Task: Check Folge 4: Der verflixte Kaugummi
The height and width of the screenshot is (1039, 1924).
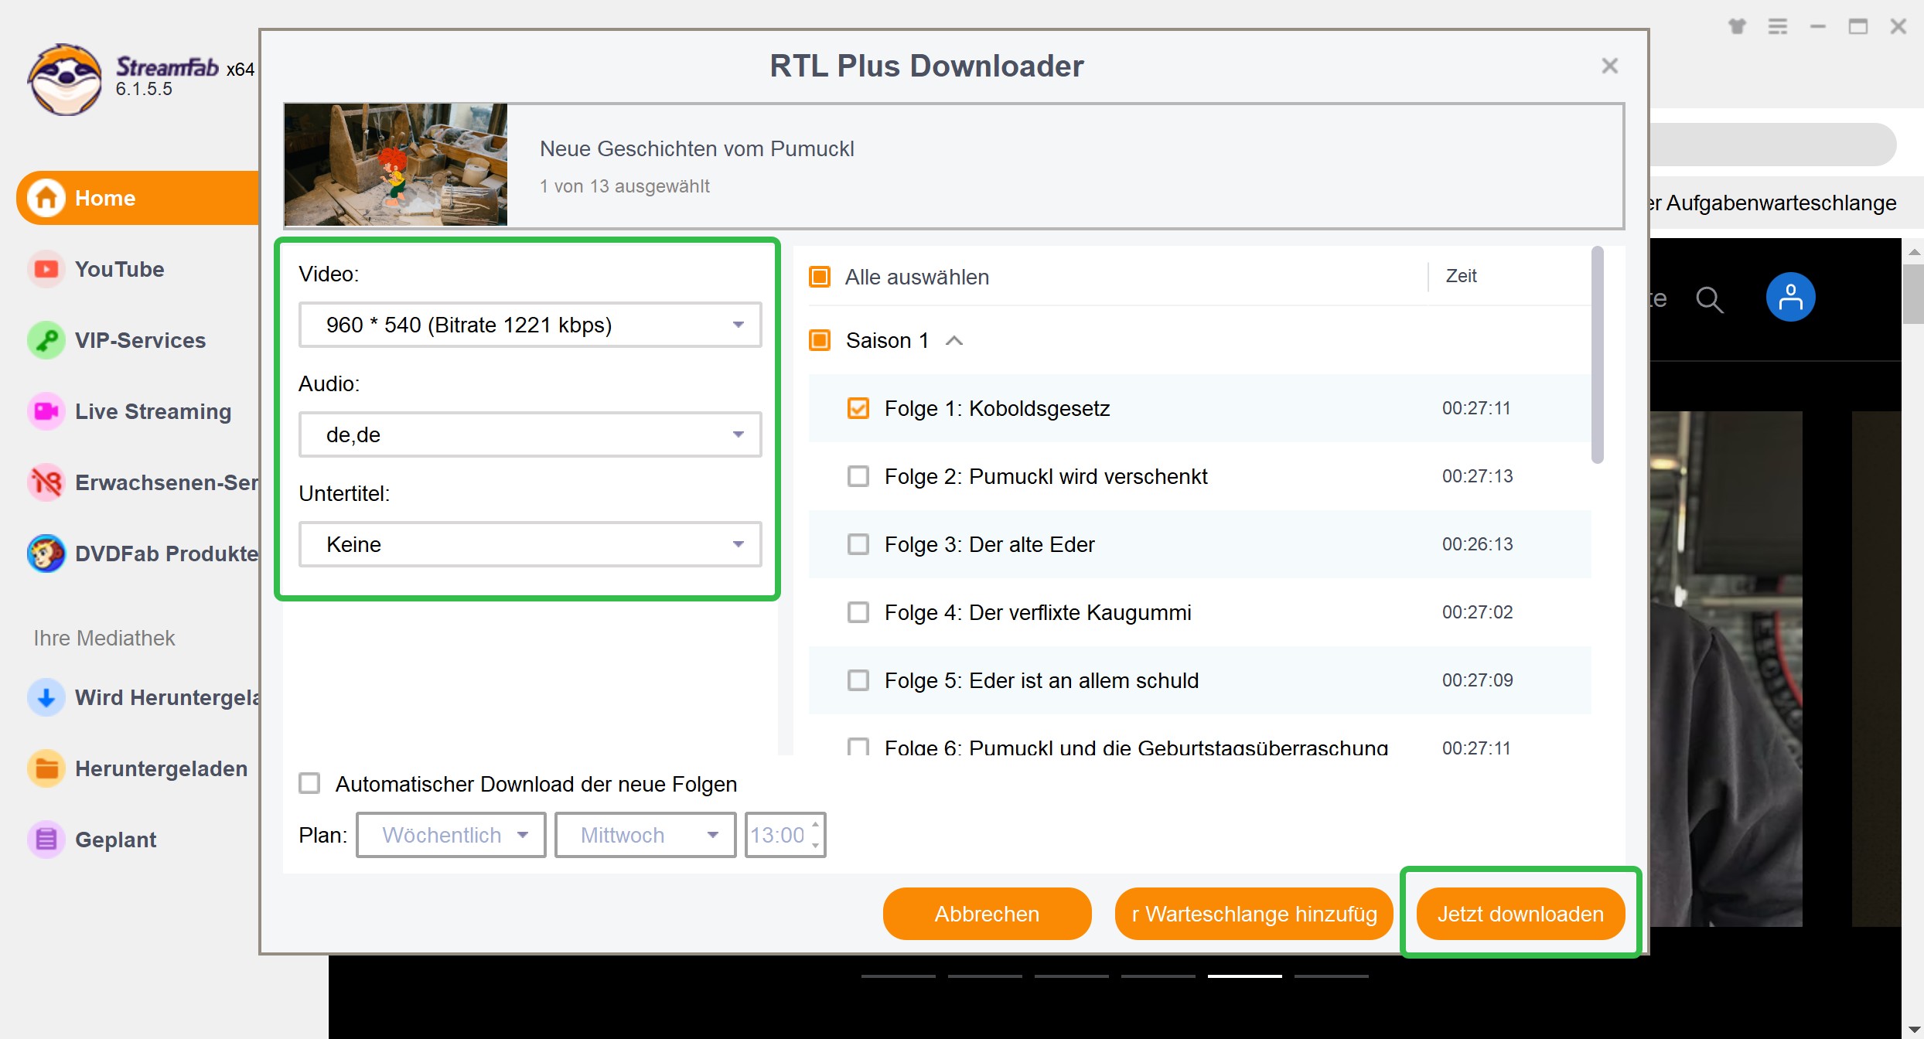Action: (x=858, y=612)
